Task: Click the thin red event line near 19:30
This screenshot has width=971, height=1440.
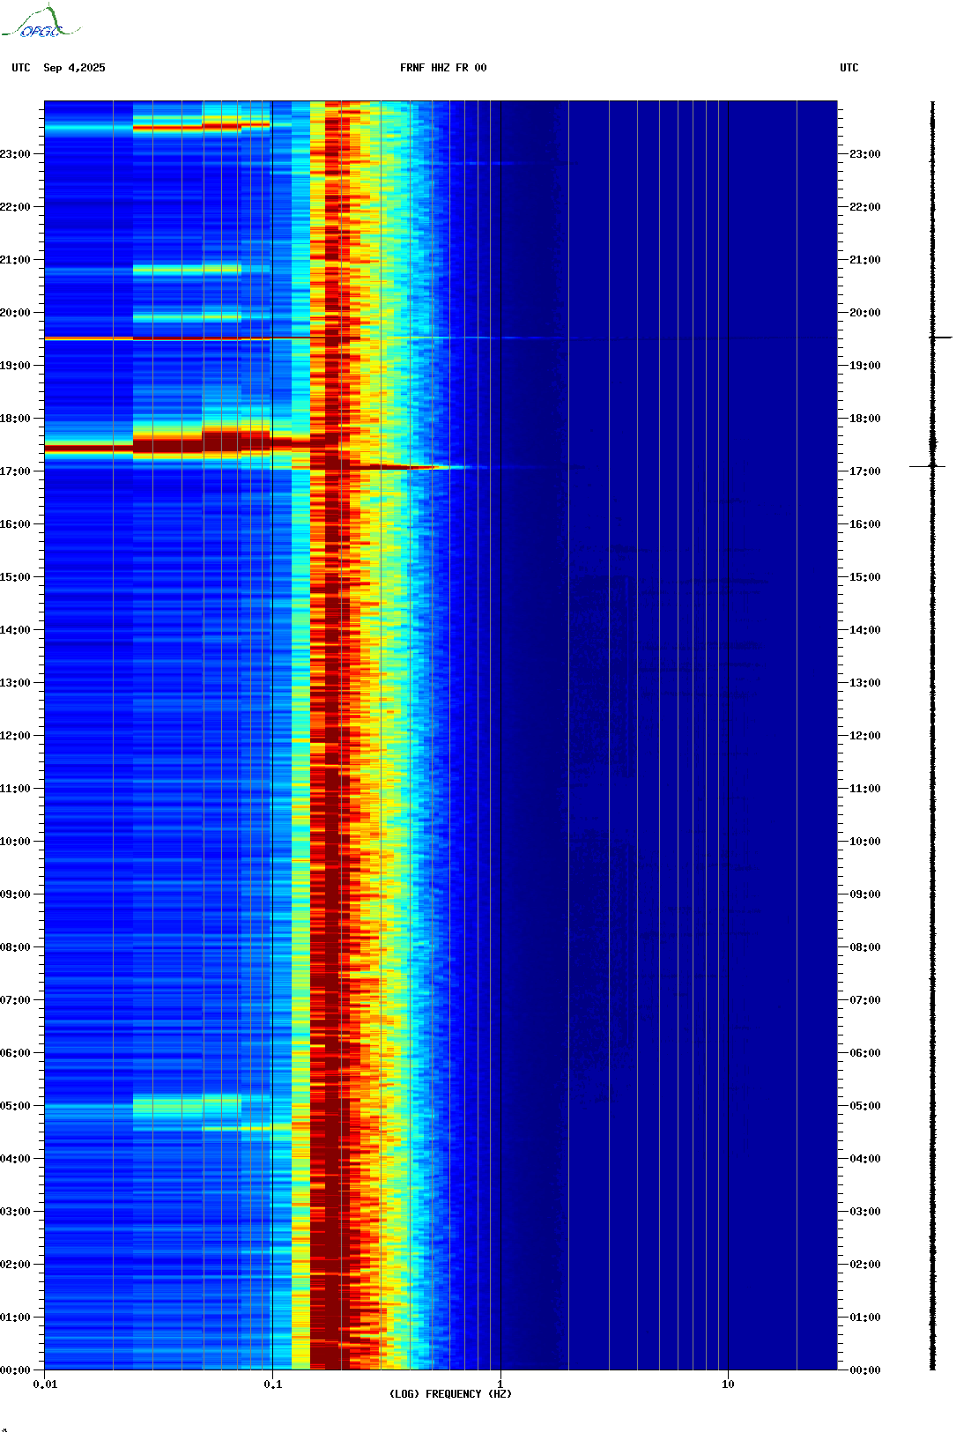Action: coord(203,338)
